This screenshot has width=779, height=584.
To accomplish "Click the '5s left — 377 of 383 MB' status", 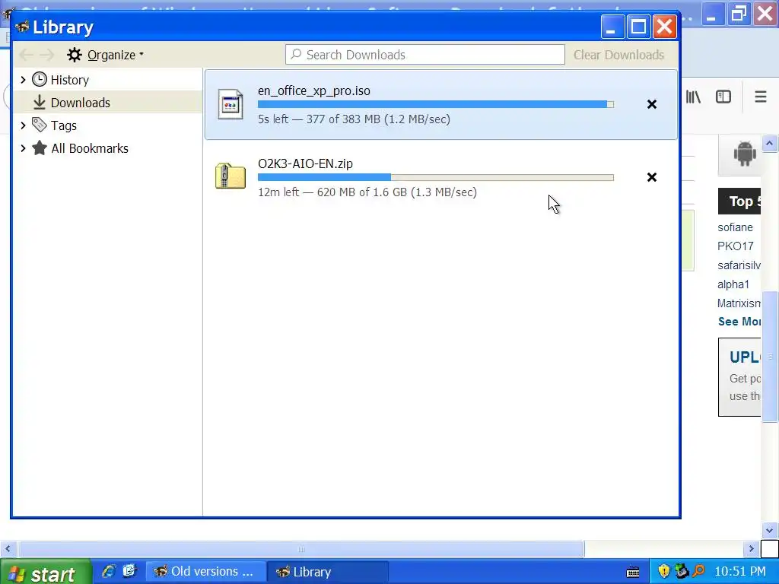I will click(x=354, y=119).
